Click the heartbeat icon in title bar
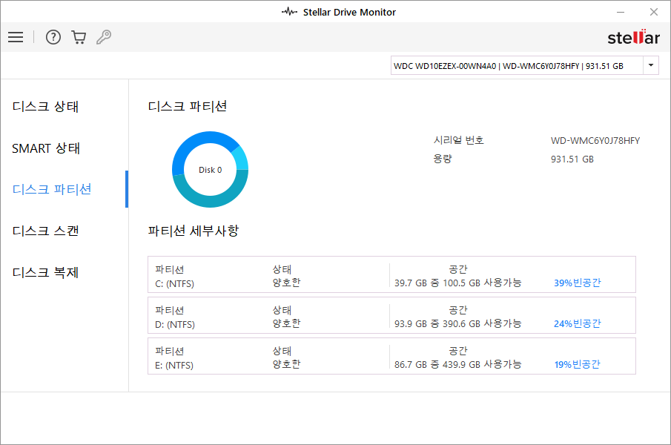This screenshot has height=445, width=671. pos(290,12)
